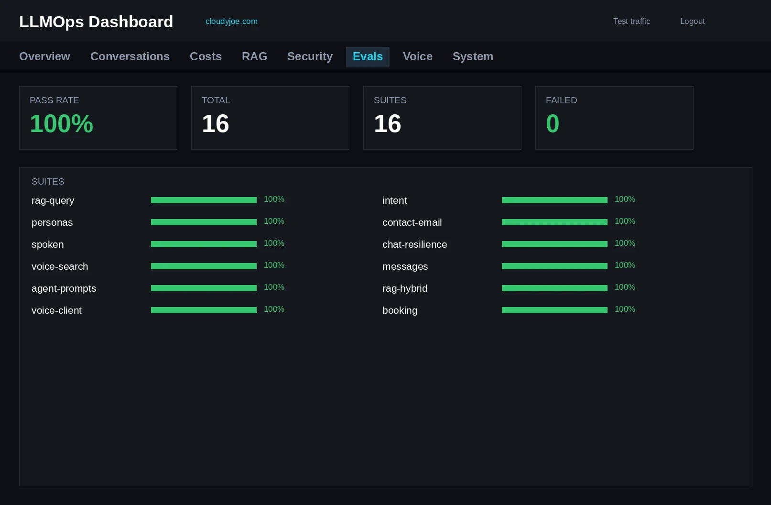
Task: Go to the RAG tab
Action: click(x=254, y=56)
